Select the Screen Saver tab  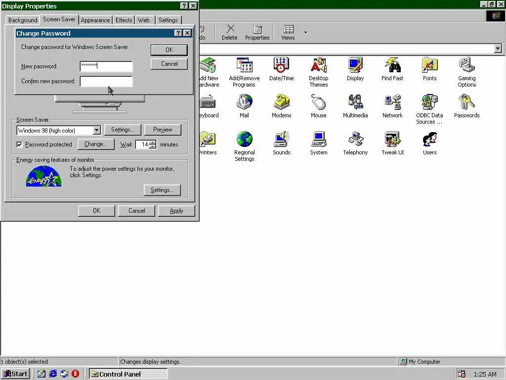tap(59, 19)
